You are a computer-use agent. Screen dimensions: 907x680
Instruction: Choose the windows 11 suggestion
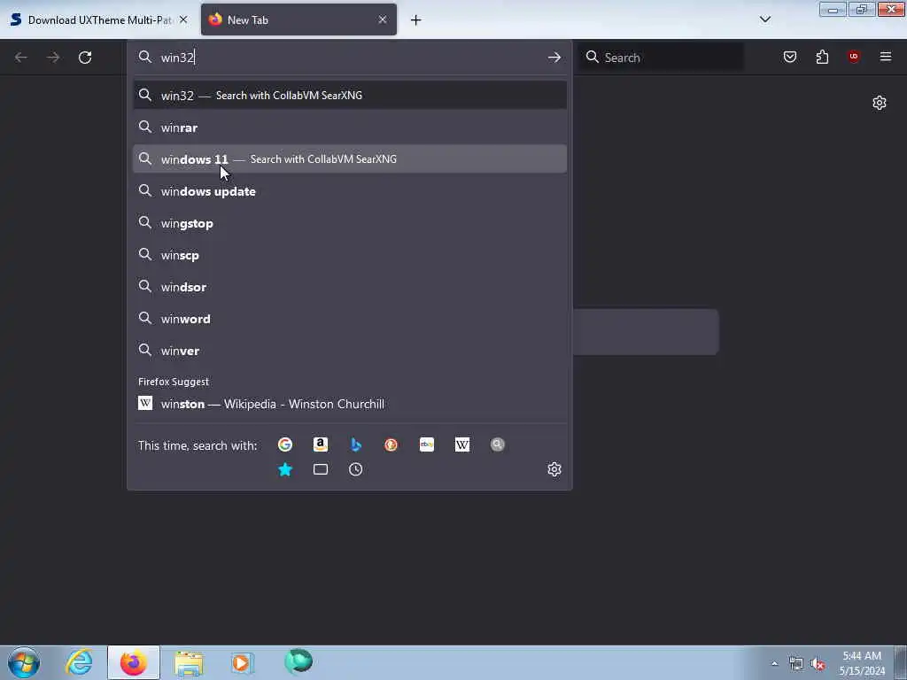tap(350, 159)
